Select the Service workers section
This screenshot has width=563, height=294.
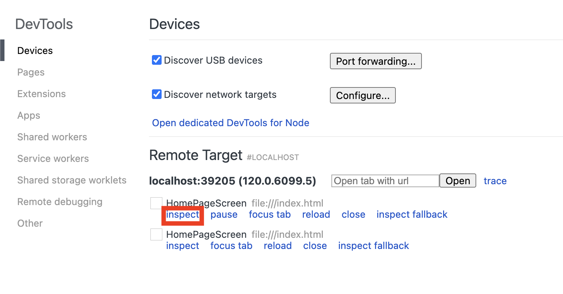53,158
